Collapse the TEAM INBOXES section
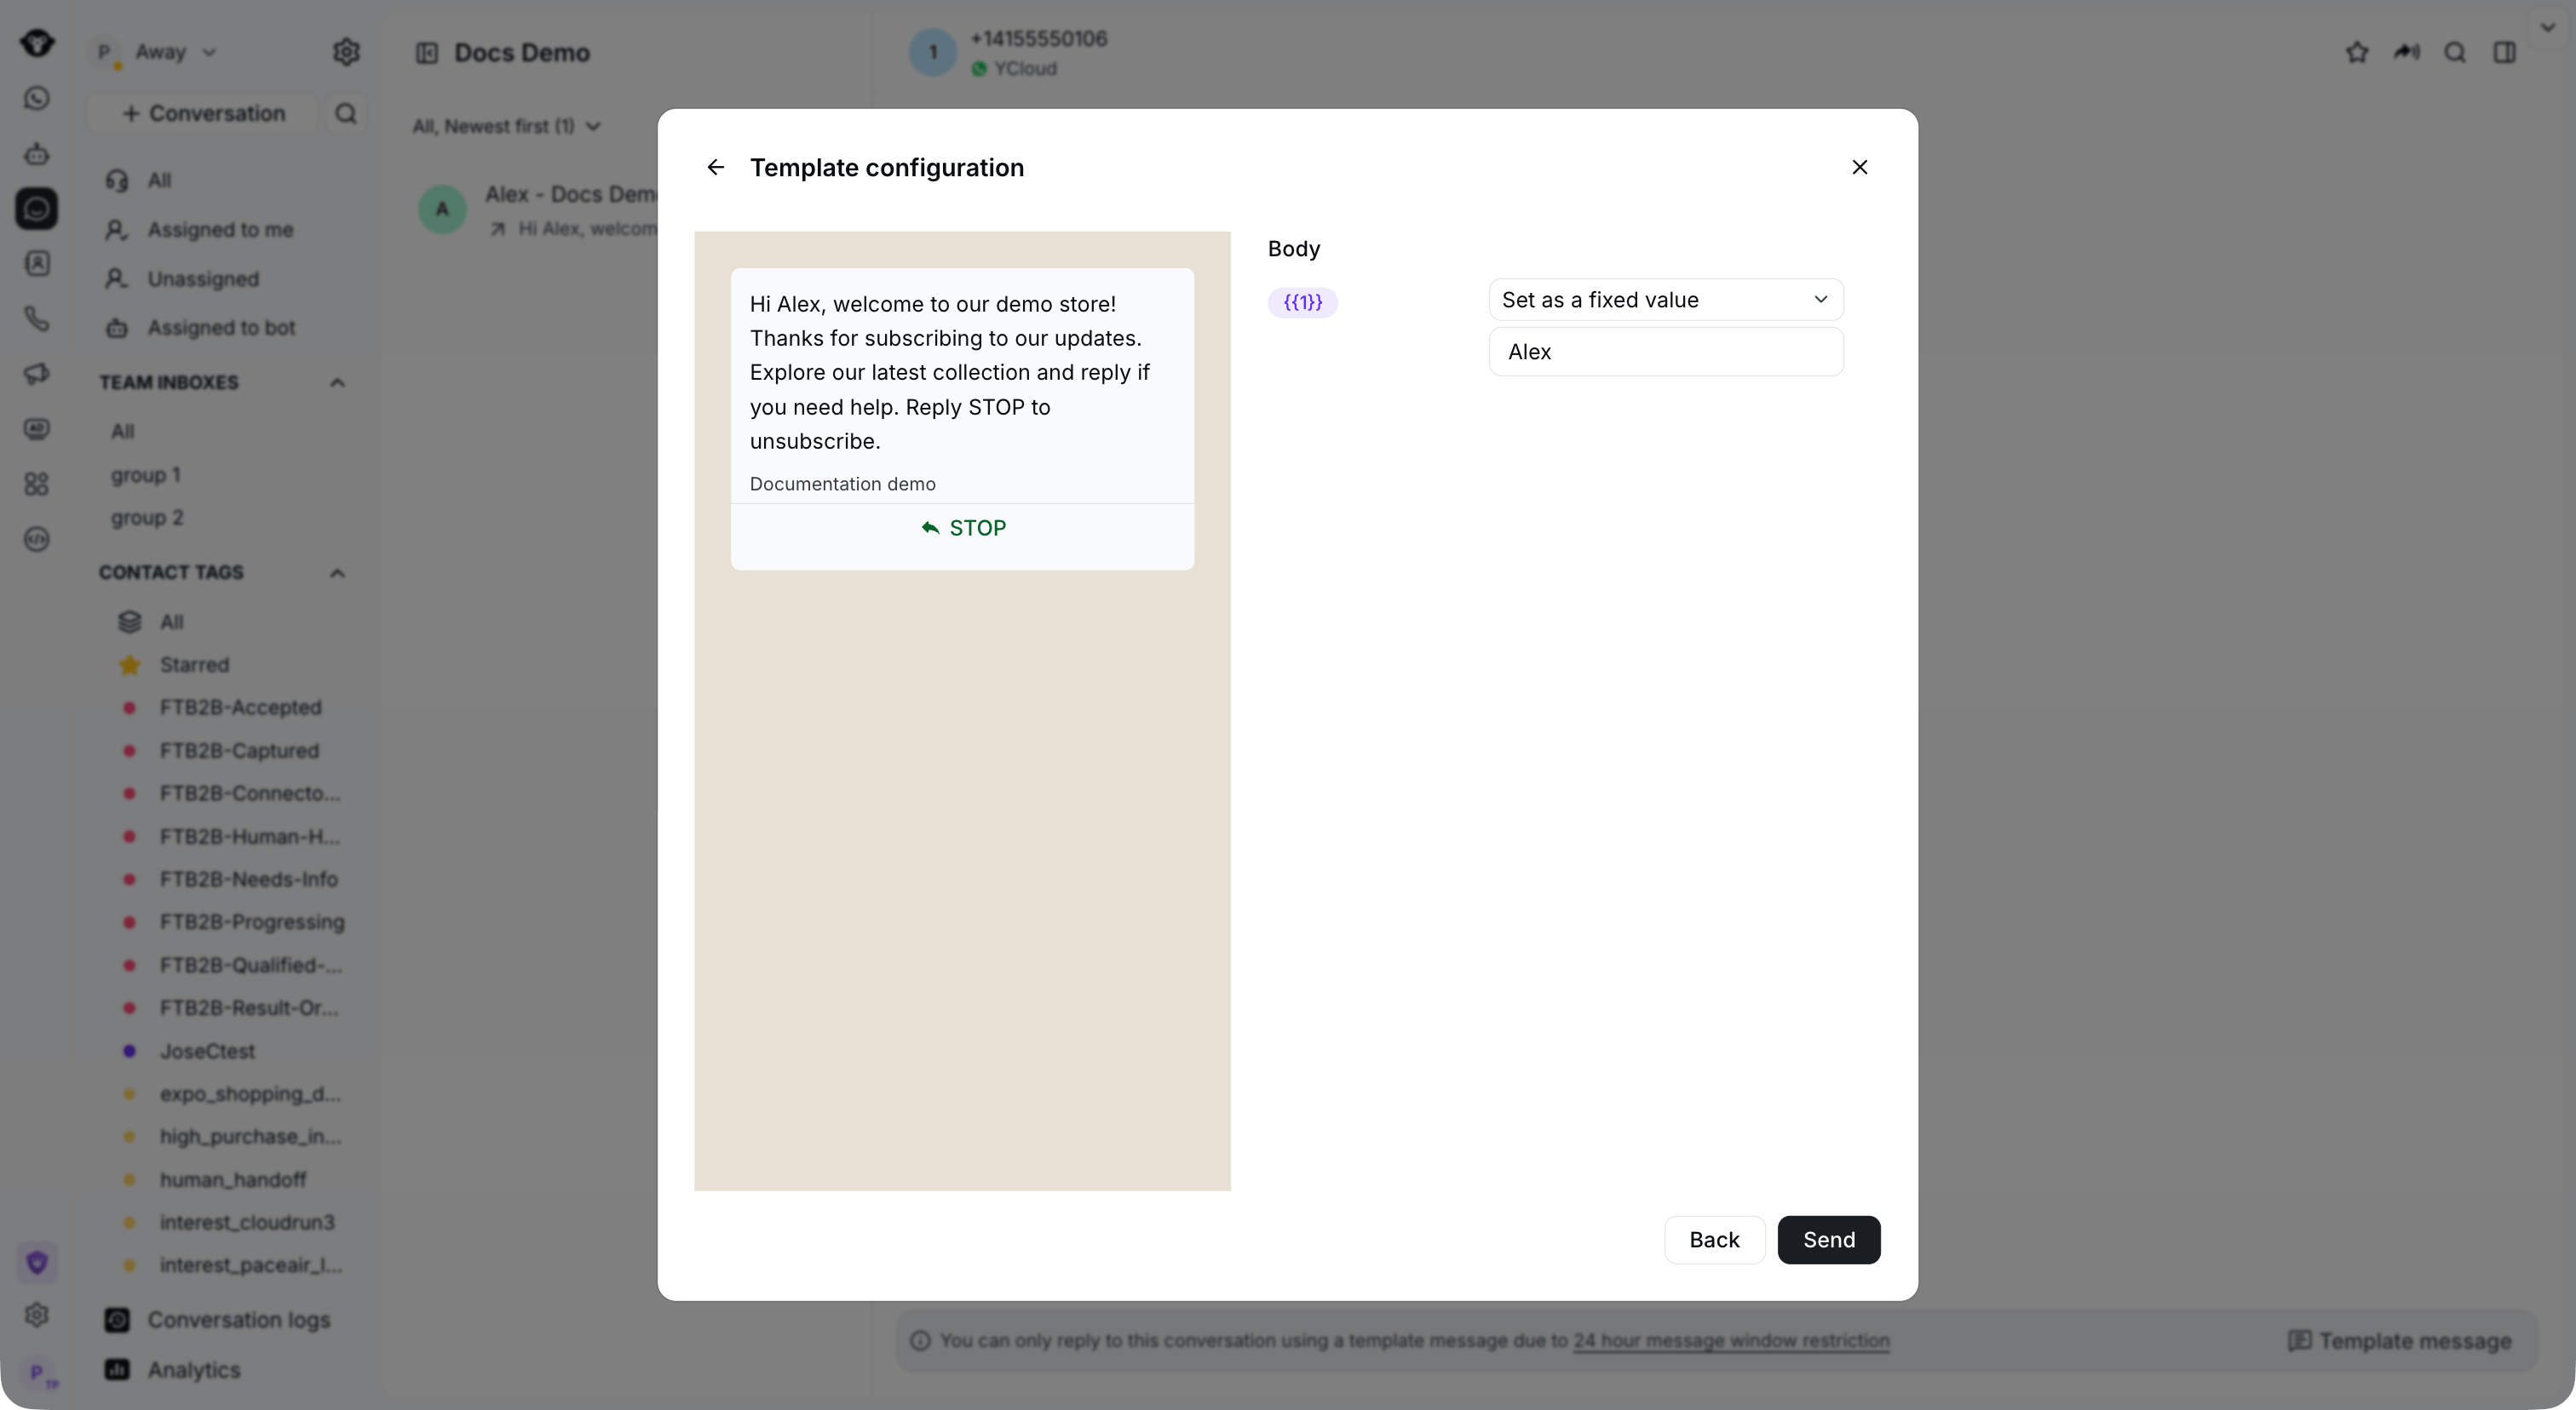Screen dimensions: 2576x1410 pyautogui.click(x=337, y=381)
